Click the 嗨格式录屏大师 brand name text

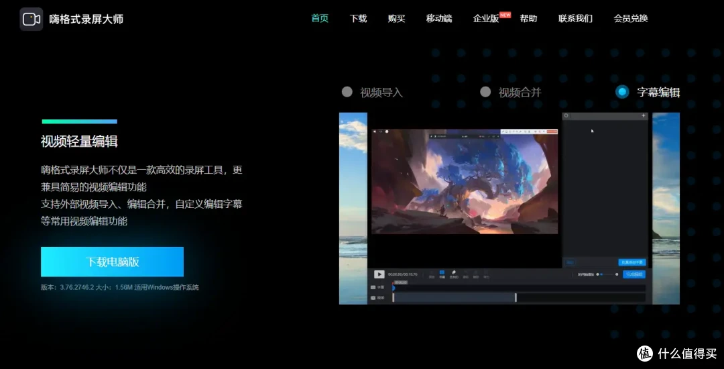(x=86, y=19)
